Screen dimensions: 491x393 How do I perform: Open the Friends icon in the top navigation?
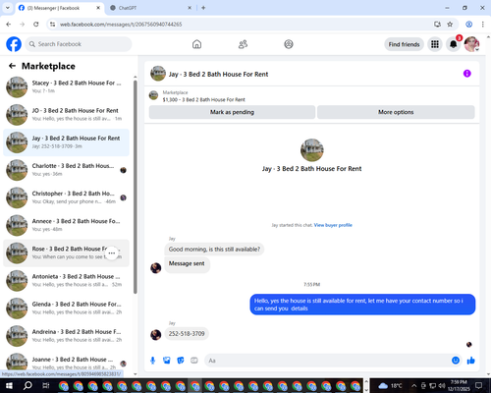pos(243,44)
